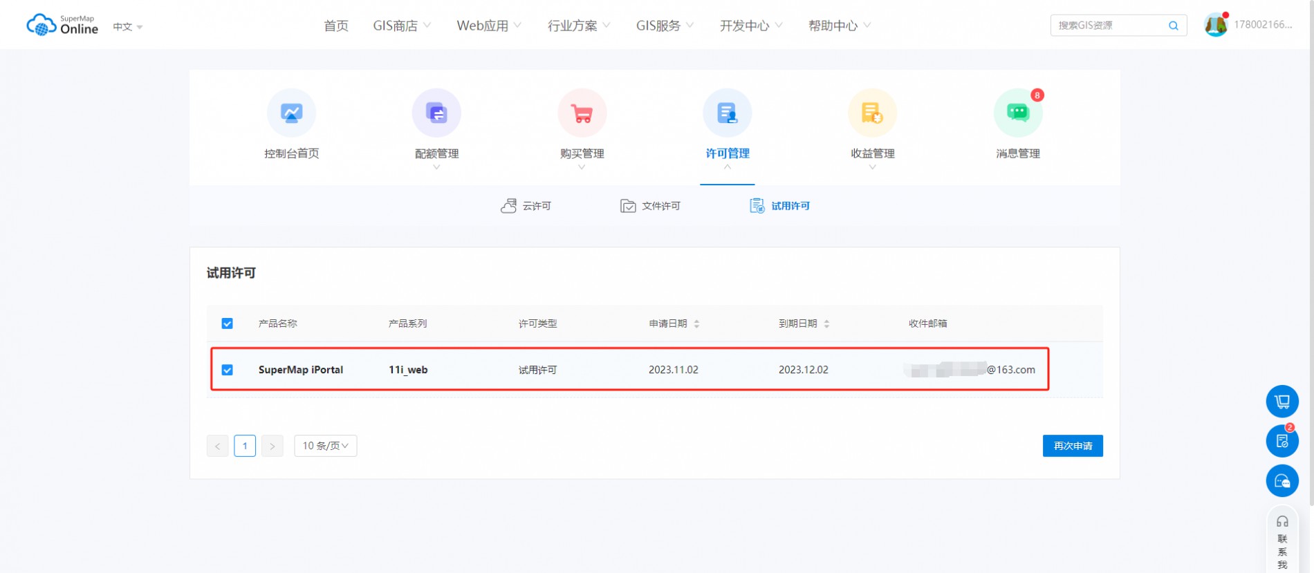
Task: Toggle the select-all header checkbox
Action: [227, 323]
